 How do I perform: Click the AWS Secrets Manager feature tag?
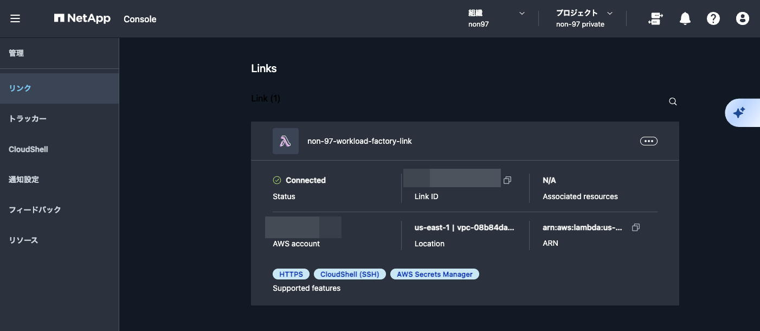(x=435, y=274)
